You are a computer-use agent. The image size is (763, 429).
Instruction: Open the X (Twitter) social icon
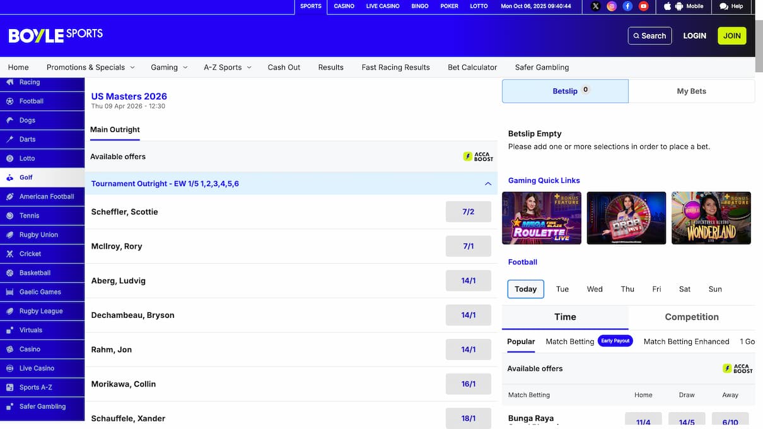595,6
